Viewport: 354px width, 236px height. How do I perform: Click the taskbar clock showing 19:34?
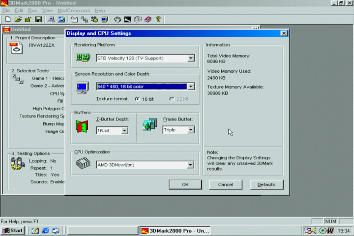pyautogui.click(x=343, y=231)
